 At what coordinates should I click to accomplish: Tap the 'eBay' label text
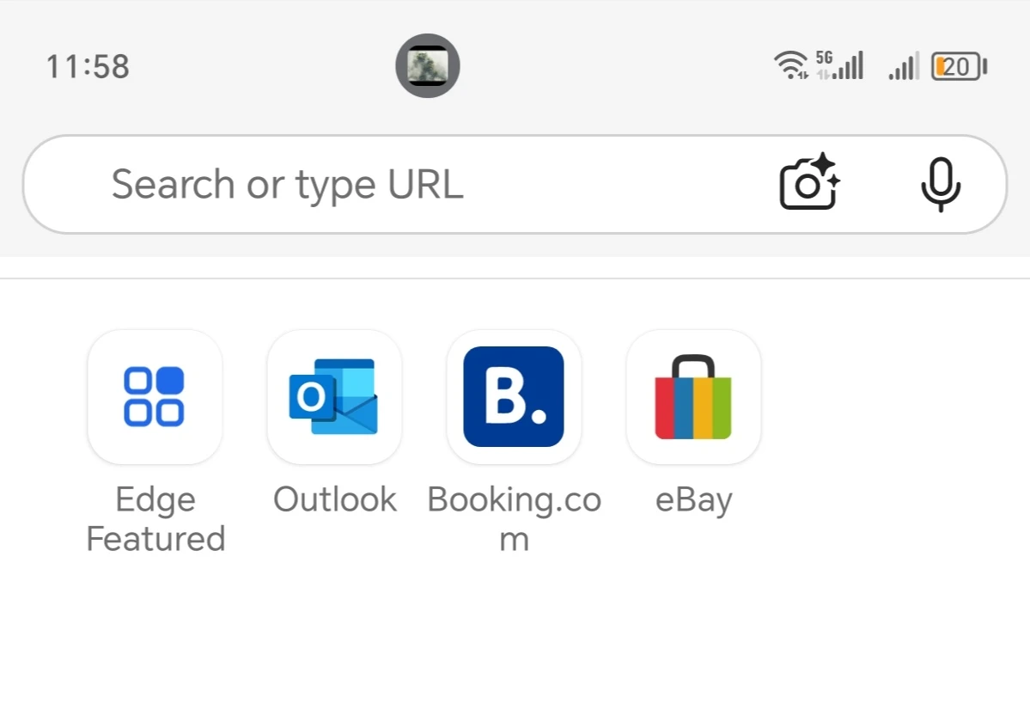[693, 501]
